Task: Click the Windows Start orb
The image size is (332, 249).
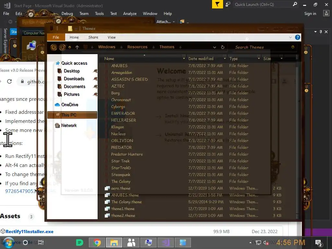Action: click(x=8, y=243)
